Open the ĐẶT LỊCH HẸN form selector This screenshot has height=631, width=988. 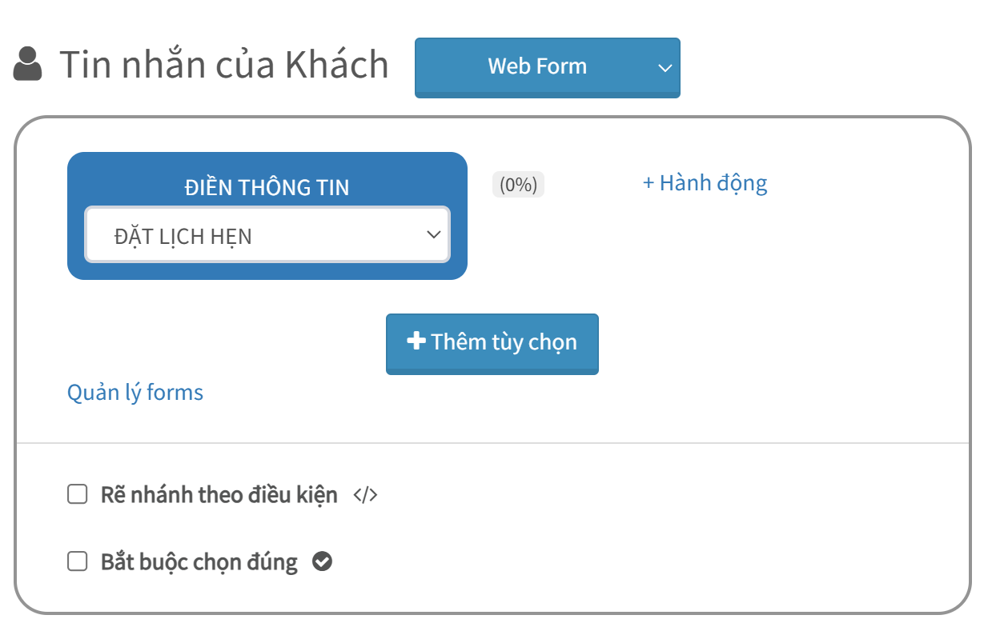click(267, 235)
